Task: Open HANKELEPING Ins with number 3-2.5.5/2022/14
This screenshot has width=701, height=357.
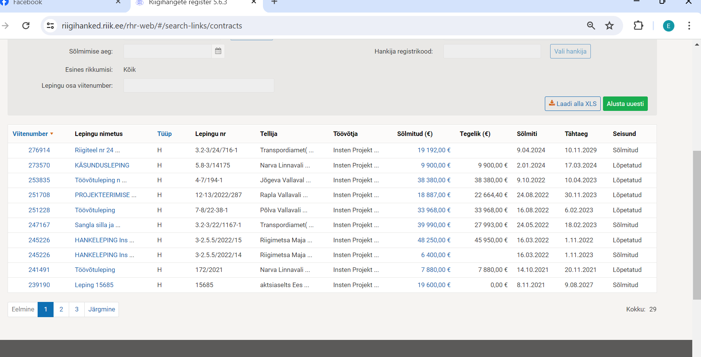Action: pyautogui.click(x=104, y=255)
